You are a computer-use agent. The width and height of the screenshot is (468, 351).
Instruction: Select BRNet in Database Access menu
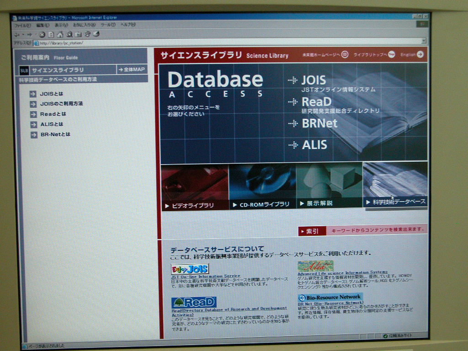pyautogui.click(x=319, y=123)
